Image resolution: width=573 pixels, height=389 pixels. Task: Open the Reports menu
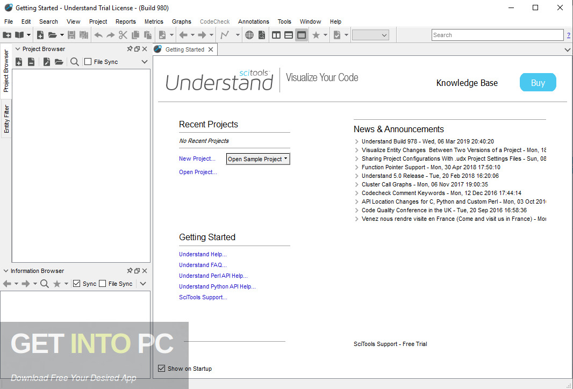point(126,21)
